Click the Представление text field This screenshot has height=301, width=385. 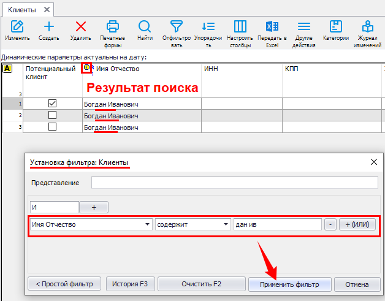(234, 183)
